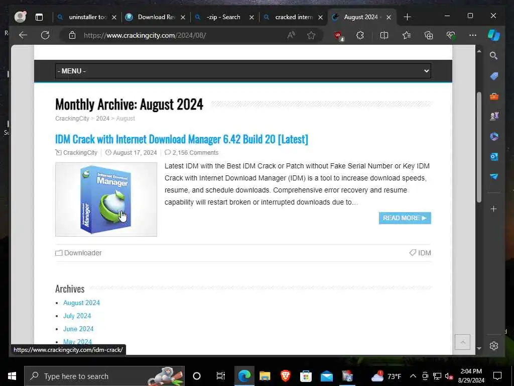This screenshot has height=386, width=514.
Task: Open the taskbar clock and date
Action: coord(471,376)
